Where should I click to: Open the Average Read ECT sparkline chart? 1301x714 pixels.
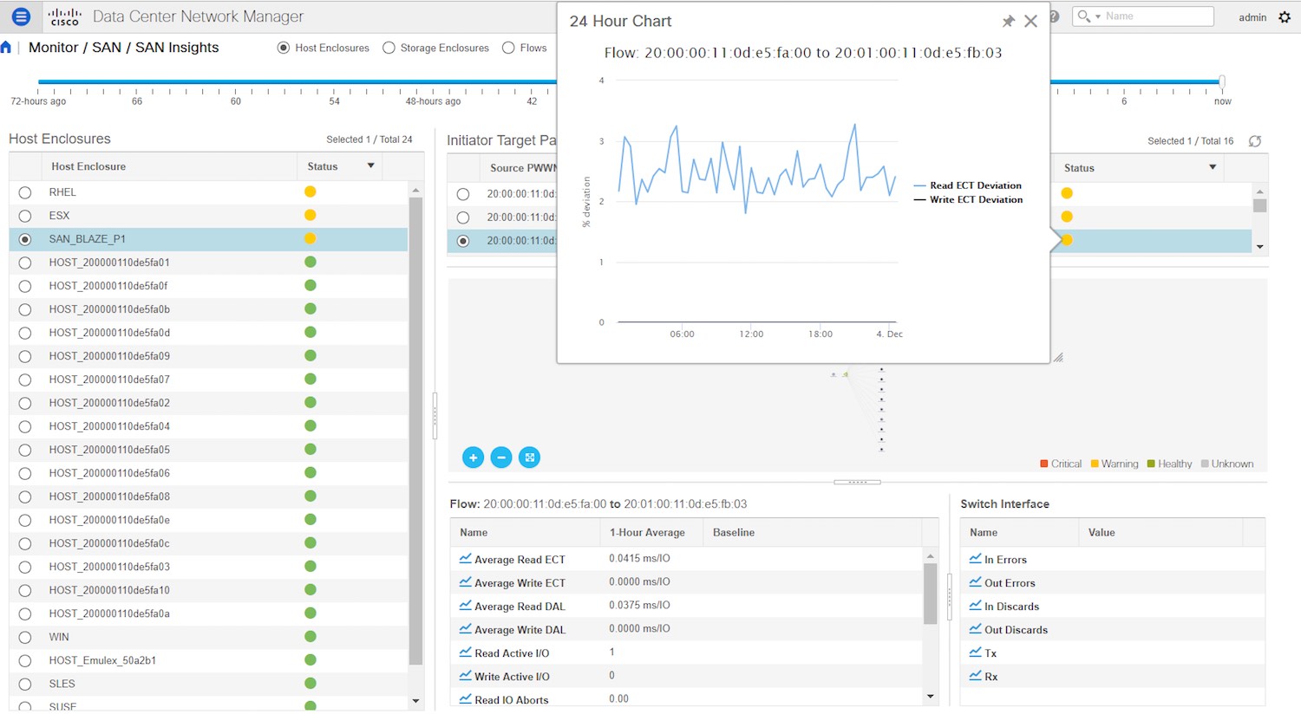tap(467, 559)
